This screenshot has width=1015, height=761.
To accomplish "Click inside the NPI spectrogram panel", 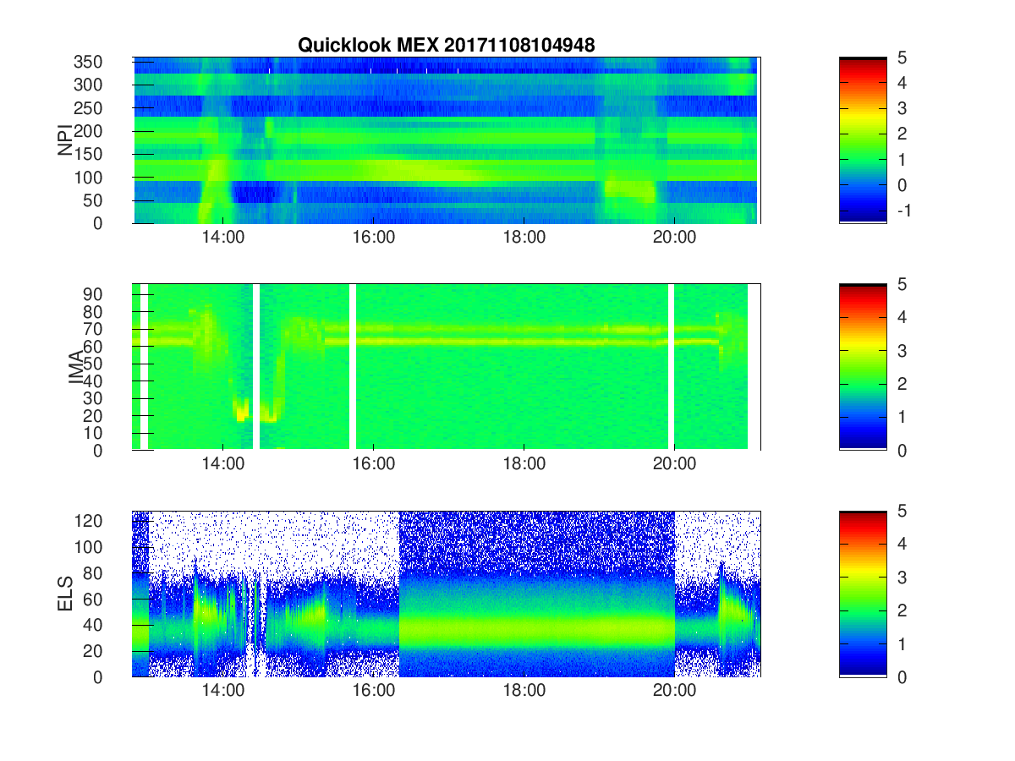I will pos(446,140).
